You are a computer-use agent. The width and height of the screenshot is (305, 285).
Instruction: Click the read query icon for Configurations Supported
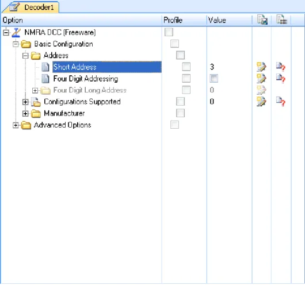pos(281,101)
